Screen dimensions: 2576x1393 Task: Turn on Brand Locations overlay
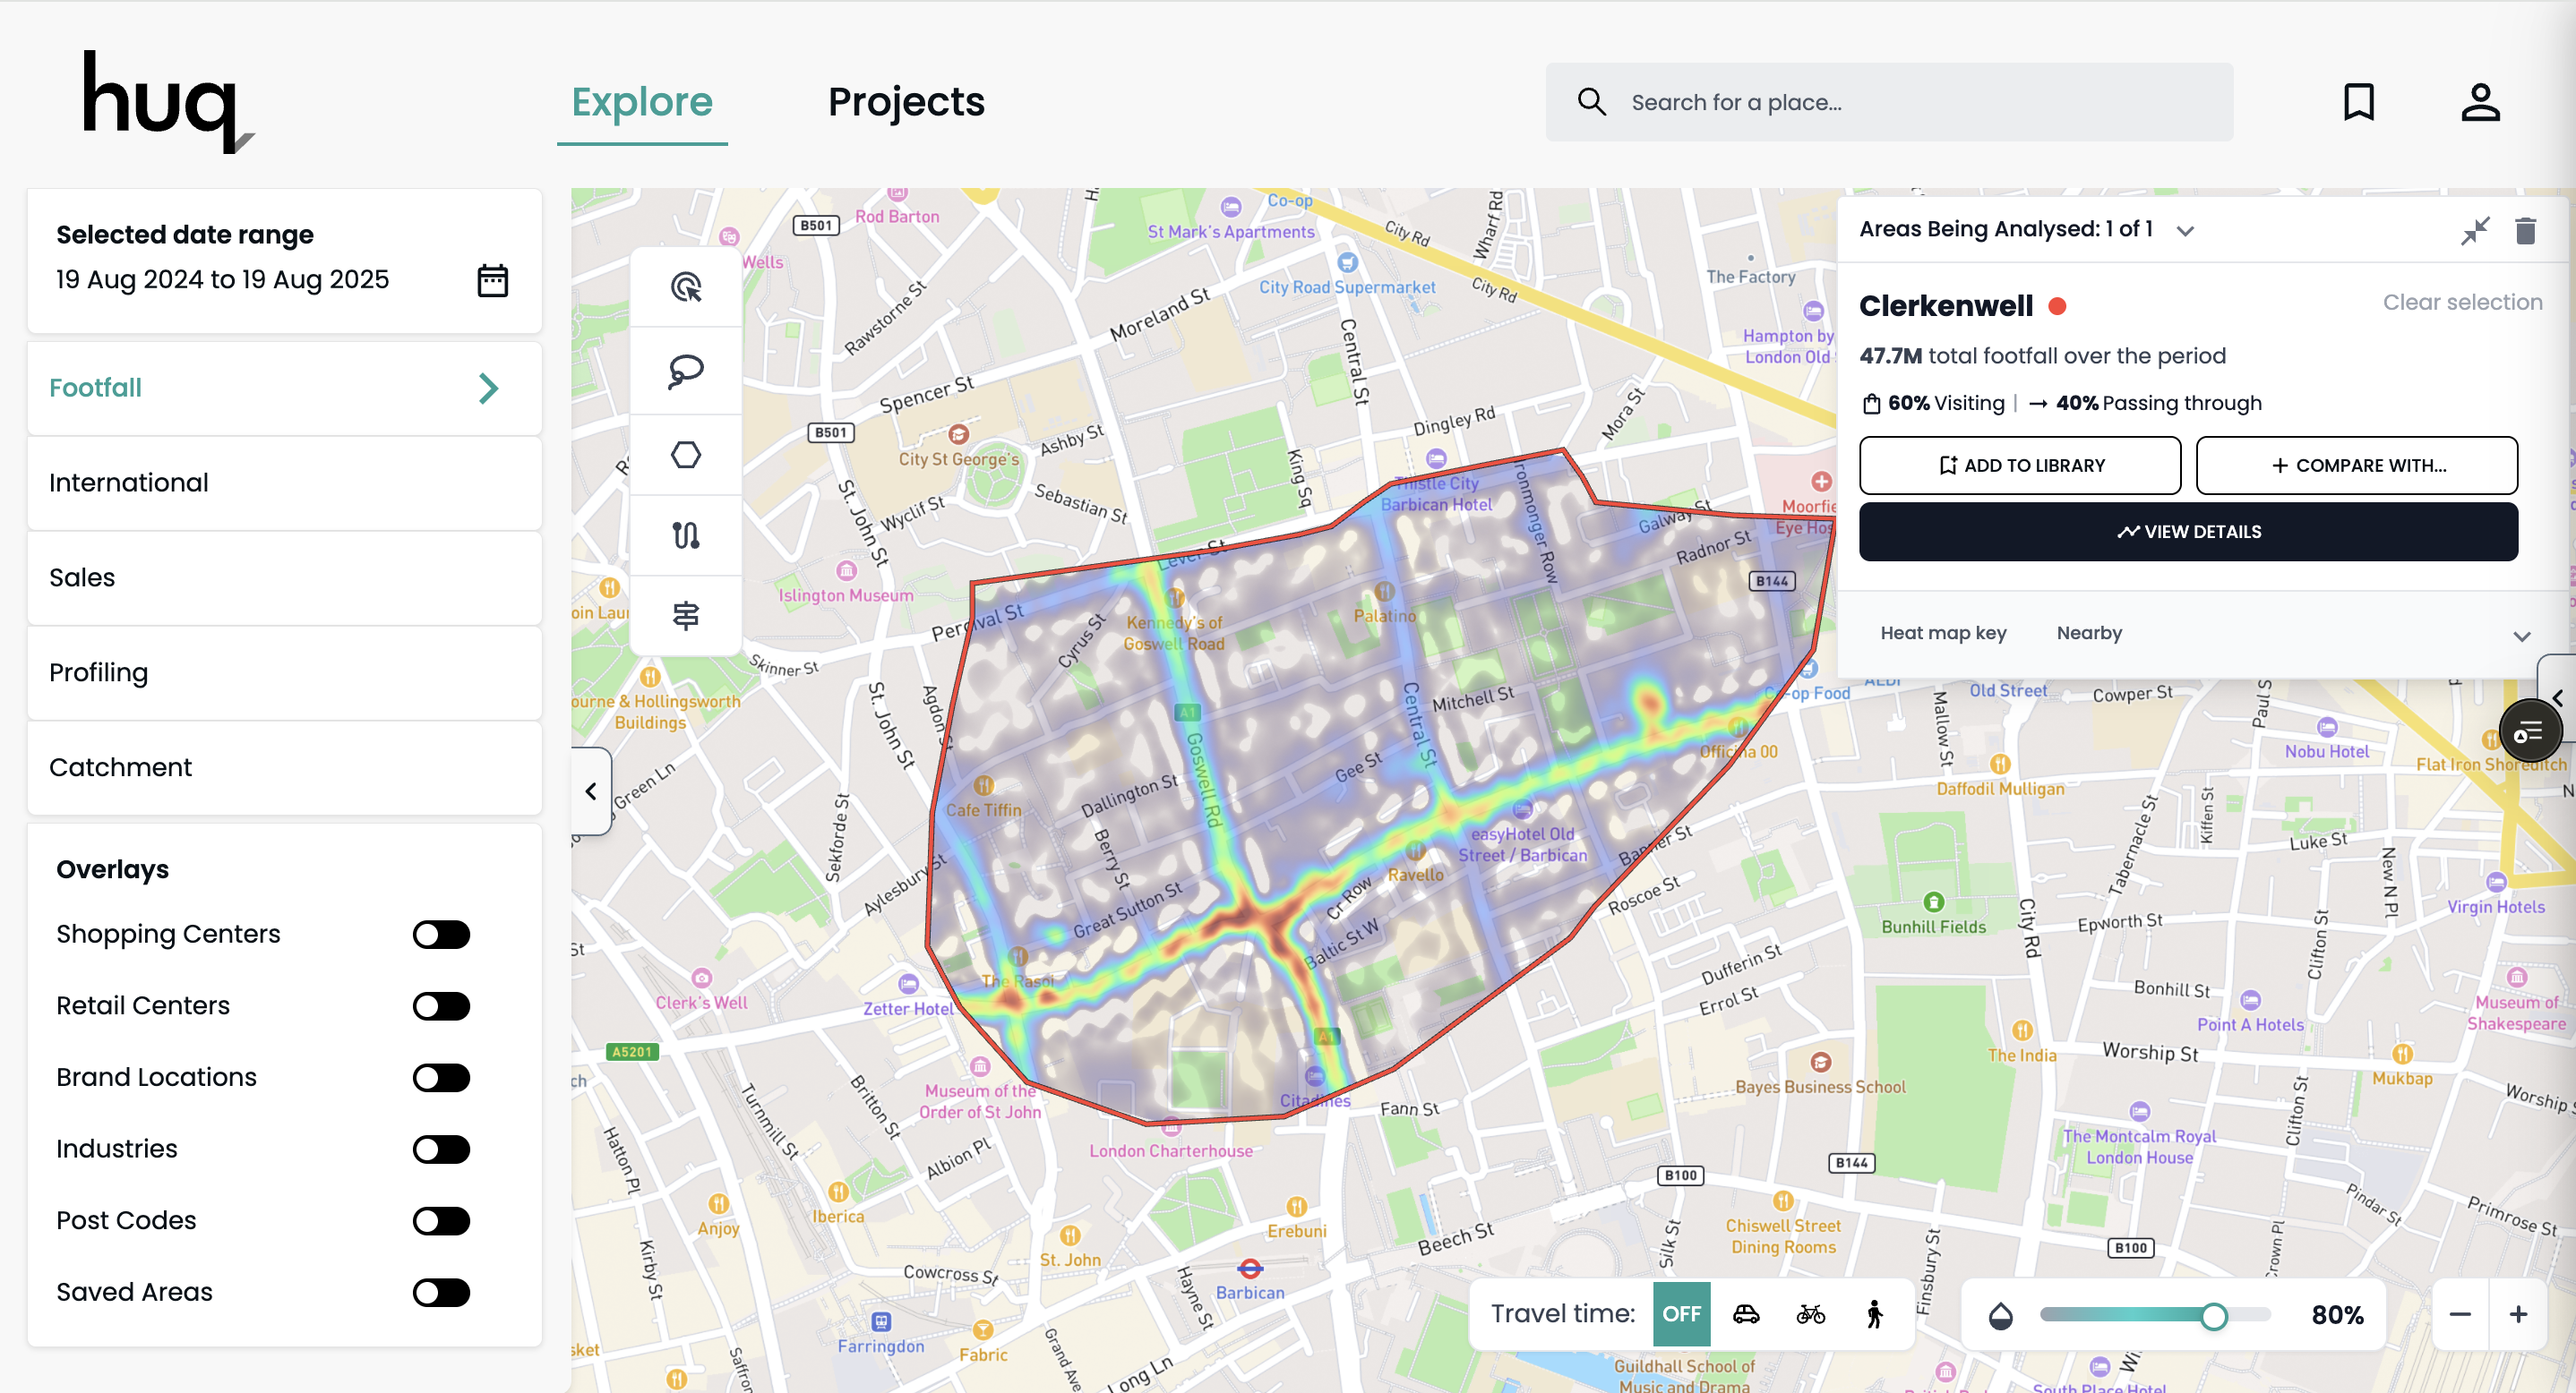[441, 1077]
